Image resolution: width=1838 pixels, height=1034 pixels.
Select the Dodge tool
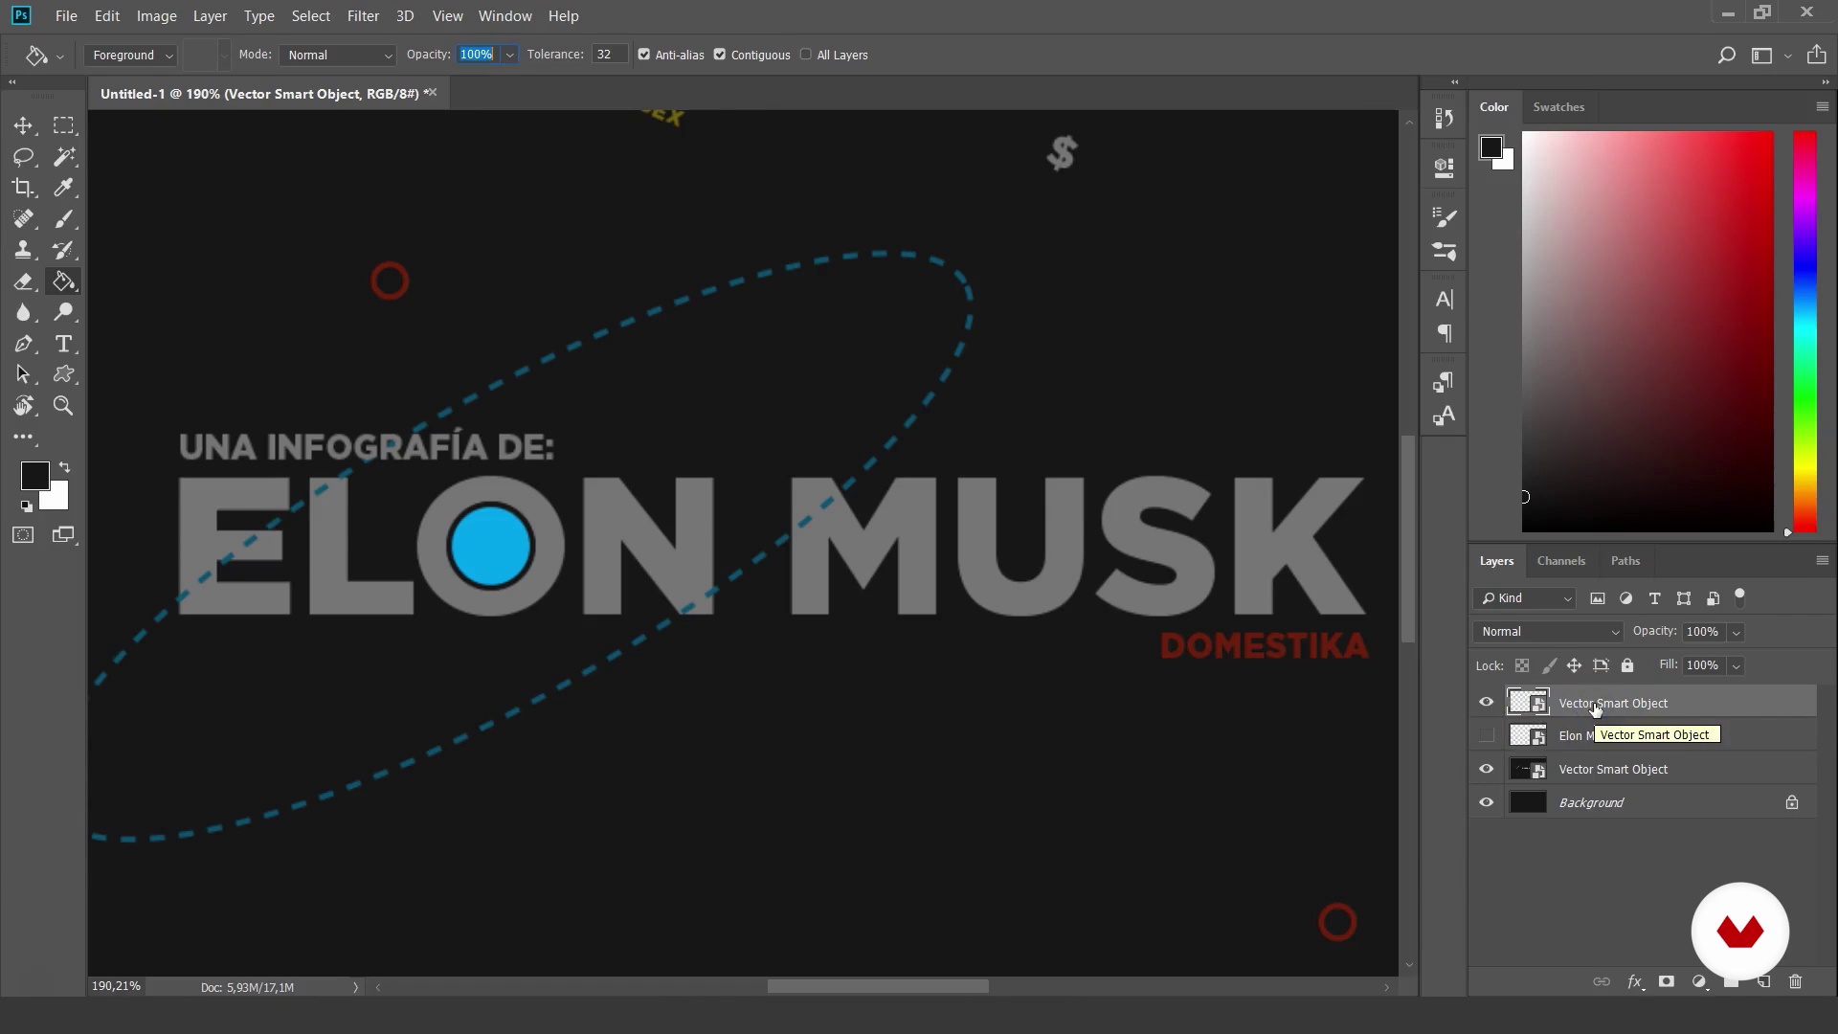(64, 312)
